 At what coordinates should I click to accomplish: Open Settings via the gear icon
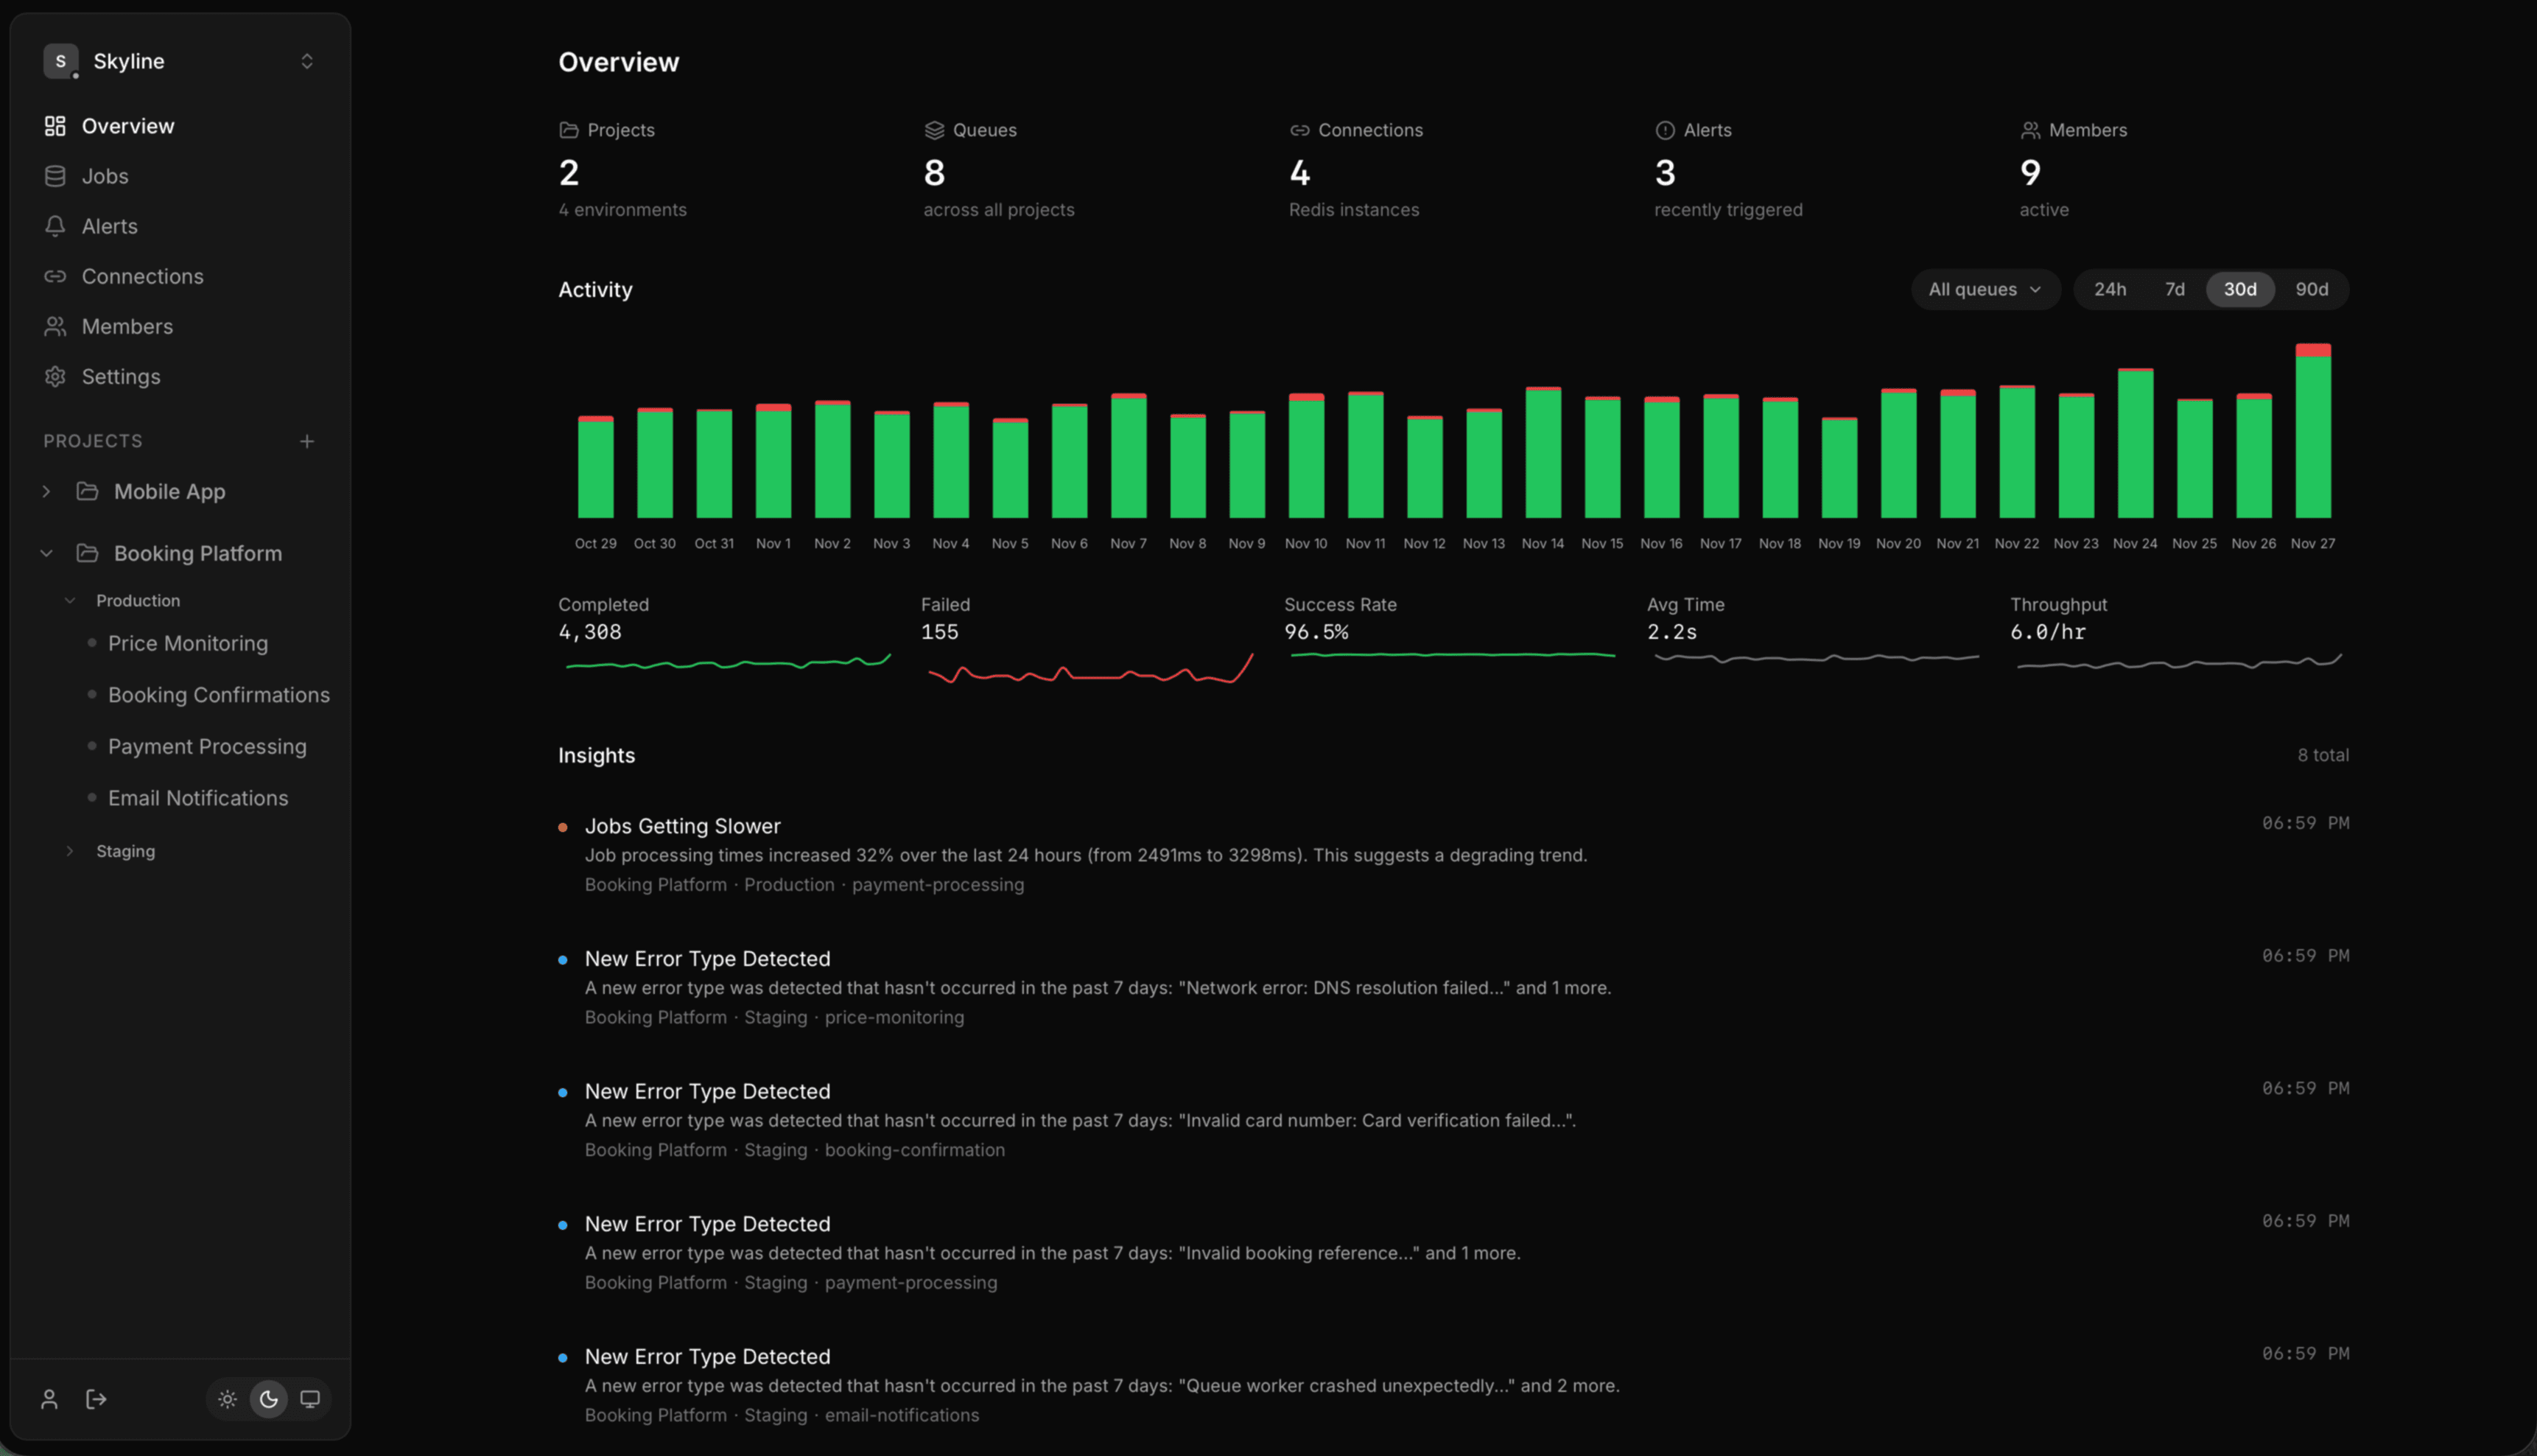pyautogui.click(x=55, y=376)
